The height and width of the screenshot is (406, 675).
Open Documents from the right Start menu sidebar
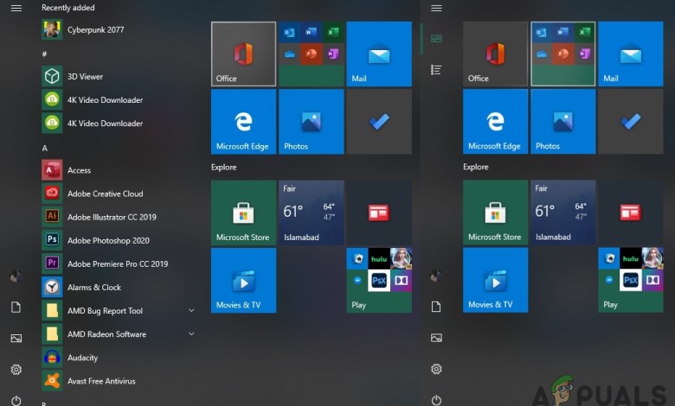pos(436,307)
